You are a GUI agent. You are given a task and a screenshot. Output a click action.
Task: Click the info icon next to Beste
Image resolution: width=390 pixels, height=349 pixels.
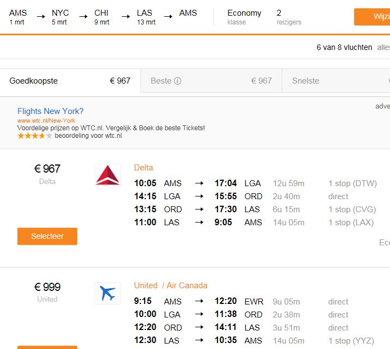tap(178, 81)
